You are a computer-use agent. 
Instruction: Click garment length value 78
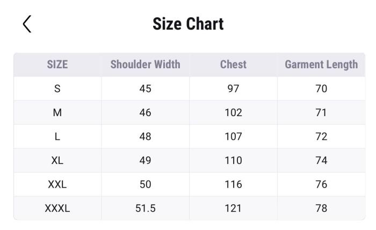pos(321,208)
